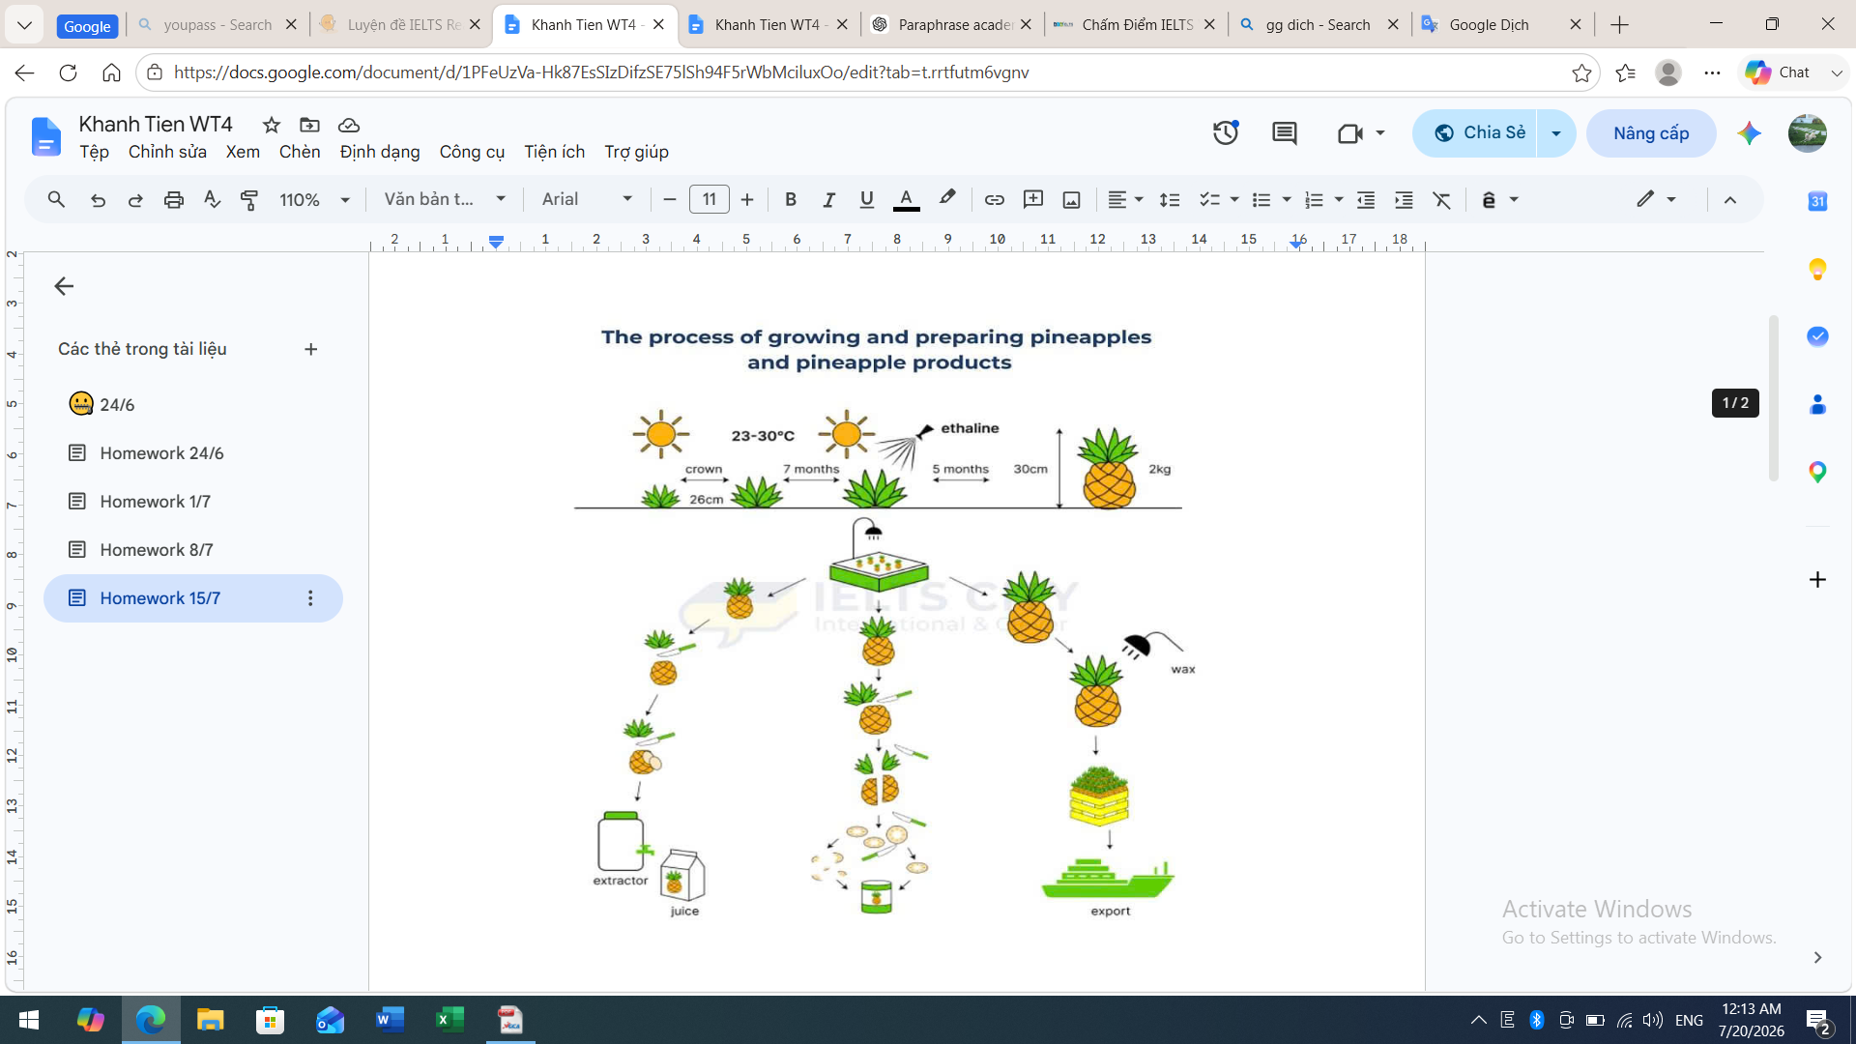This screenshot has width=1856, height=1044.
Task: Toggle bold formatting
Action: click(x=791, y=199)
